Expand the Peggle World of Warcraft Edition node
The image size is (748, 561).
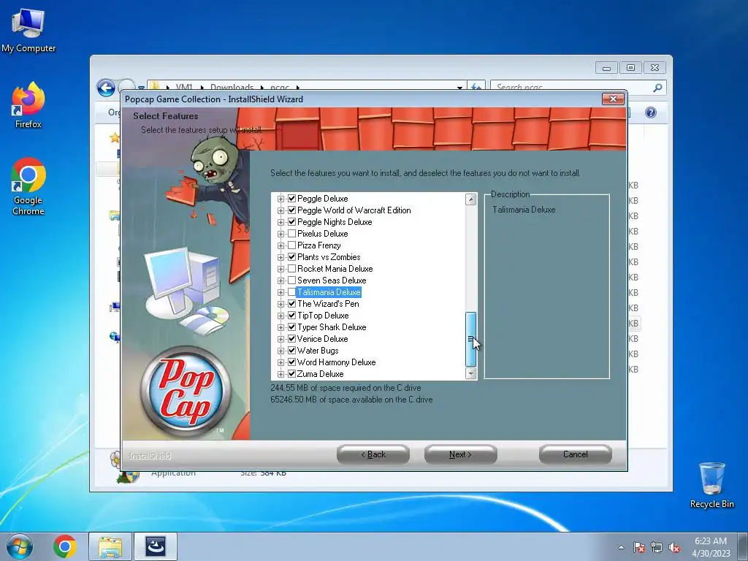pos(280,210)
